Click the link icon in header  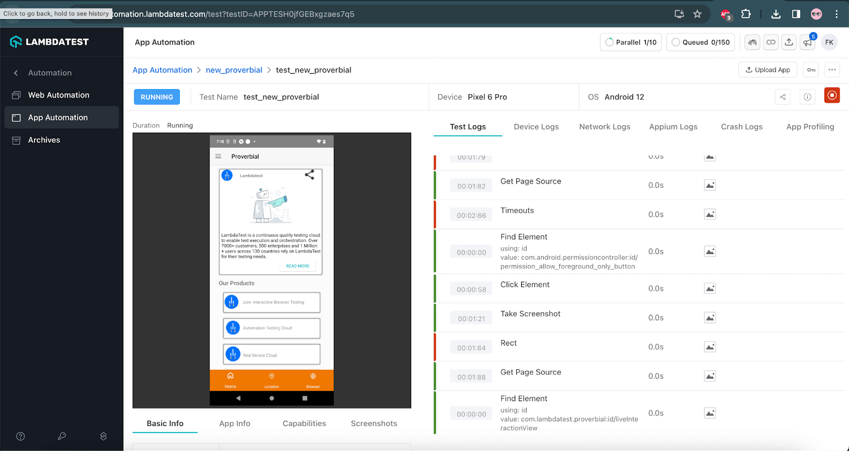(x=771, y=42)
